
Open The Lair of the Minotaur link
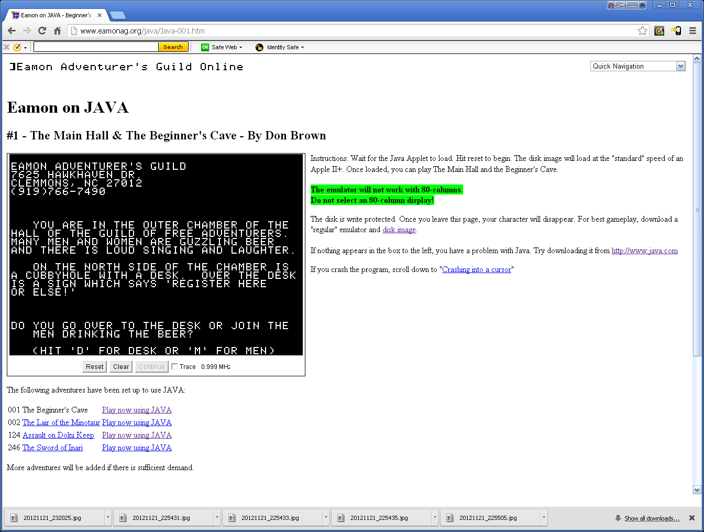pyautogui.click(x=61, y=422)
